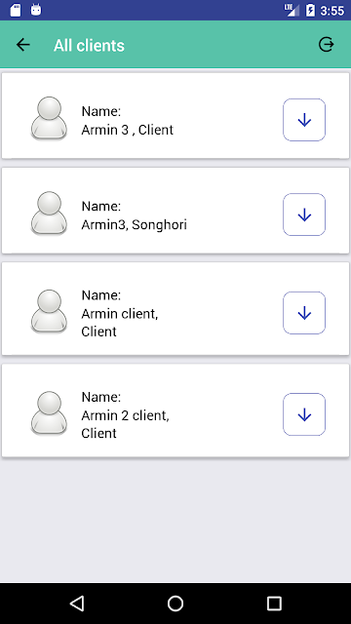Tap Android home navigation button

click(175, 604)
